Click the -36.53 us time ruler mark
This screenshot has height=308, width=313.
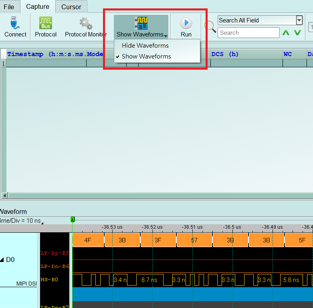pyautogui.click(x=112, y=227)
